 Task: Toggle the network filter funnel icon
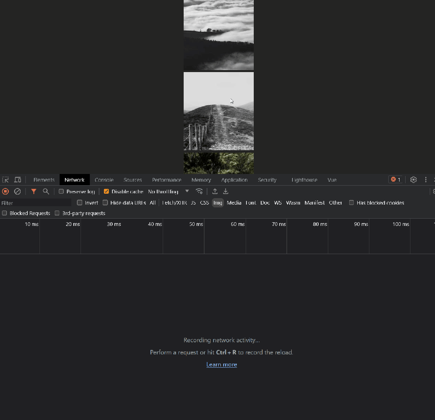tap(34, 191)
